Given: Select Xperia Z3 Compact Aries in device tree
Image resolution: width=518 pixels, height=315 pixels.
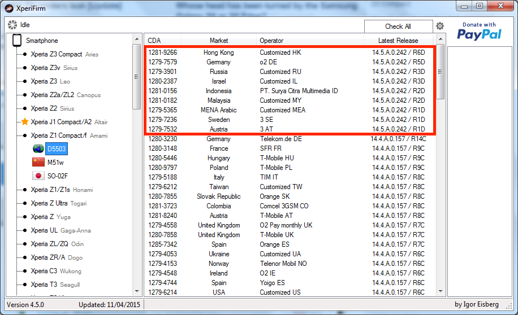Looking at the screenshot, I should 64,54.
